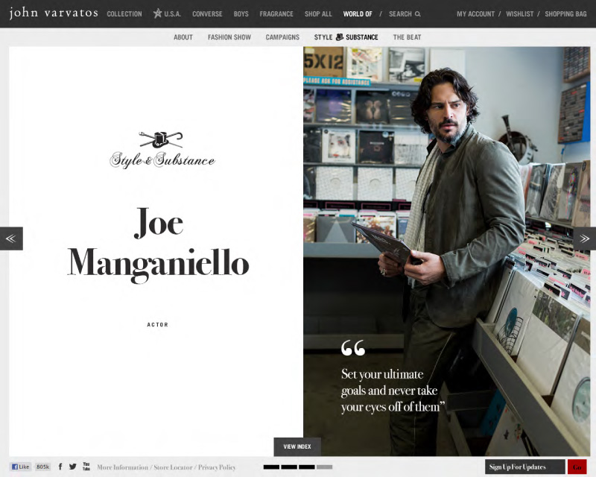
Task: Open the Facebook page icon in footer
Action: 60,467
